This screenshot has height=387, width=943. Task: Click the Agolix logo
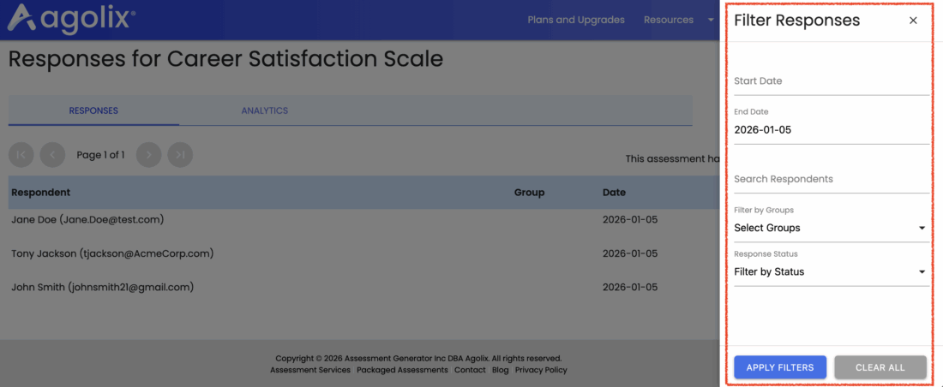click(x=71, y=18)
